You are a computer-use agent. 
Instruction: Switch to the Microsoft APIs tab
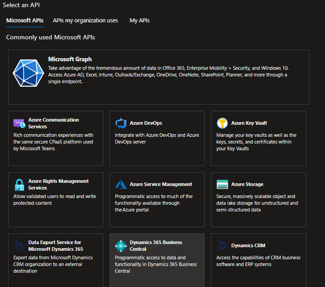coord(25,21)
